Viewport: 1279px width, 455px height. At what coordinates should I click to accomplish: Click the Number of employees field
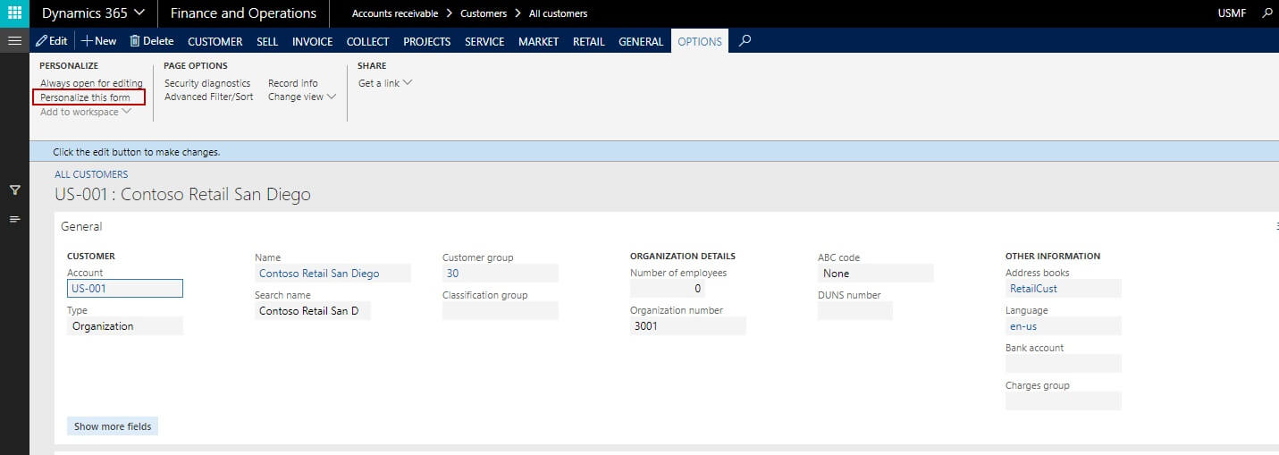(x=668, y=289)
